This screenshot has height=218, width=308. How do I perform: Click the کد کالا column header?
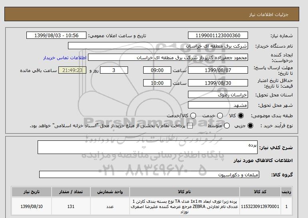260,192
